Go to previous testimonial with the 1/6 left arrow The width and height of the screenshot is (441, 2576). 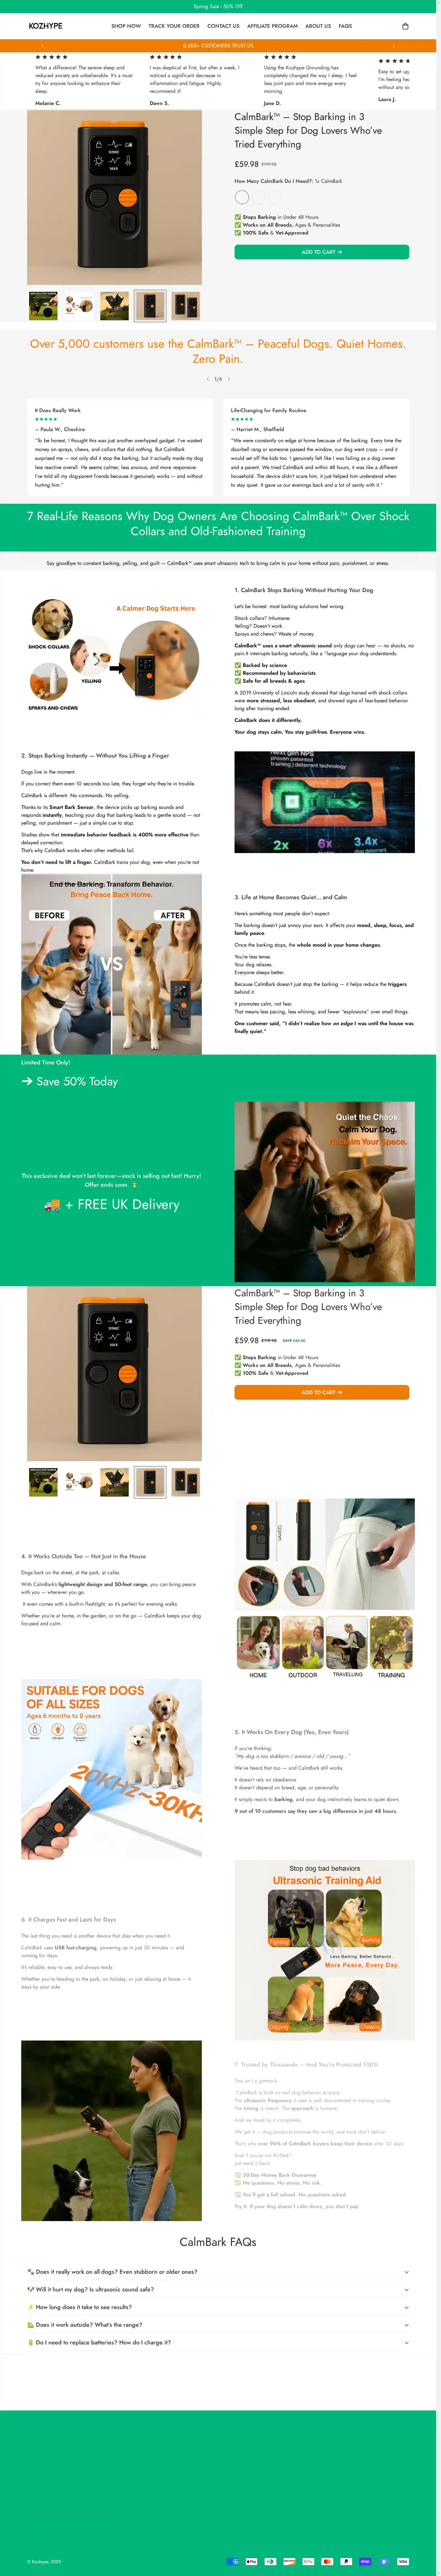tap(207, 379)
